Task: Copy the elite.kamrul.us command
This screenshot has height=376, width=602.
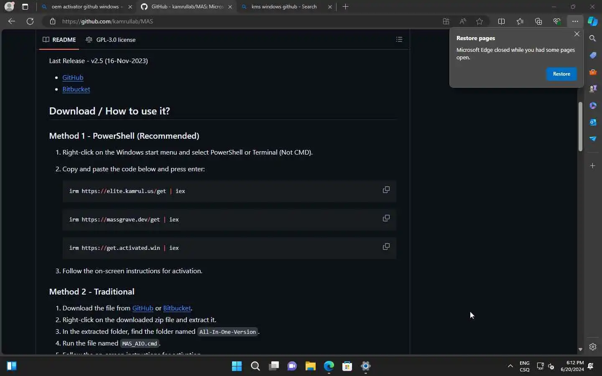Action: click(386, 190)
